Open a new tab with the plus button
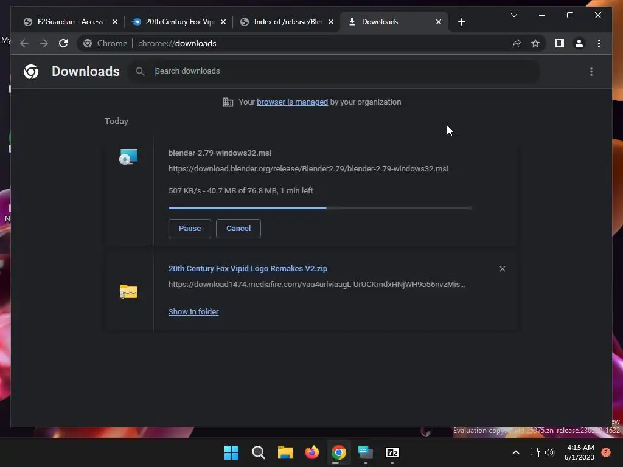 (461, 22)
